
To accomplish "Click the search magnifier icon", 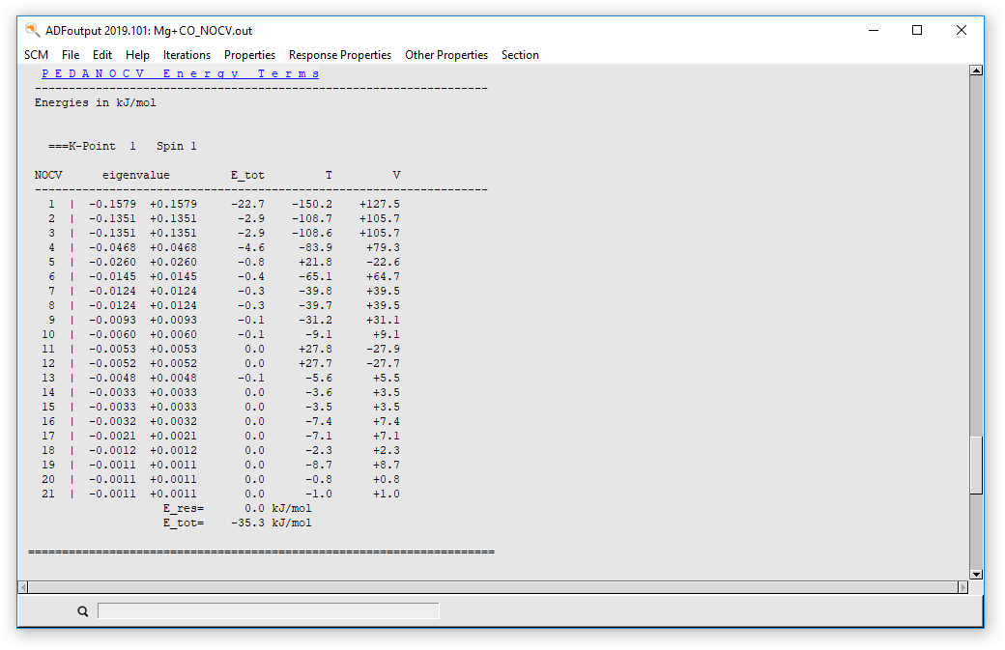I will 82,610.
